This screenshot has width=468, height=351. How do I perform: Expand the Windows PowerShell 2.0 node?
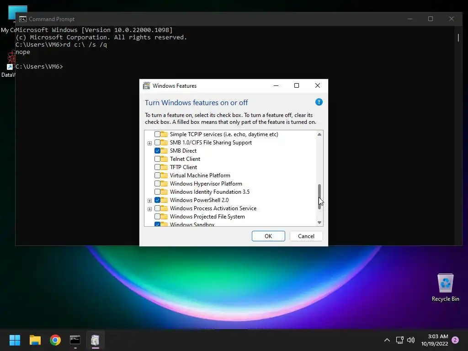(x=149, y=201)
